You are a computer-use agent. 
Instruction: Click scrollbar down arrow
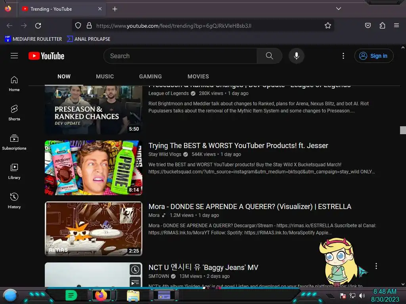(403, 284)
